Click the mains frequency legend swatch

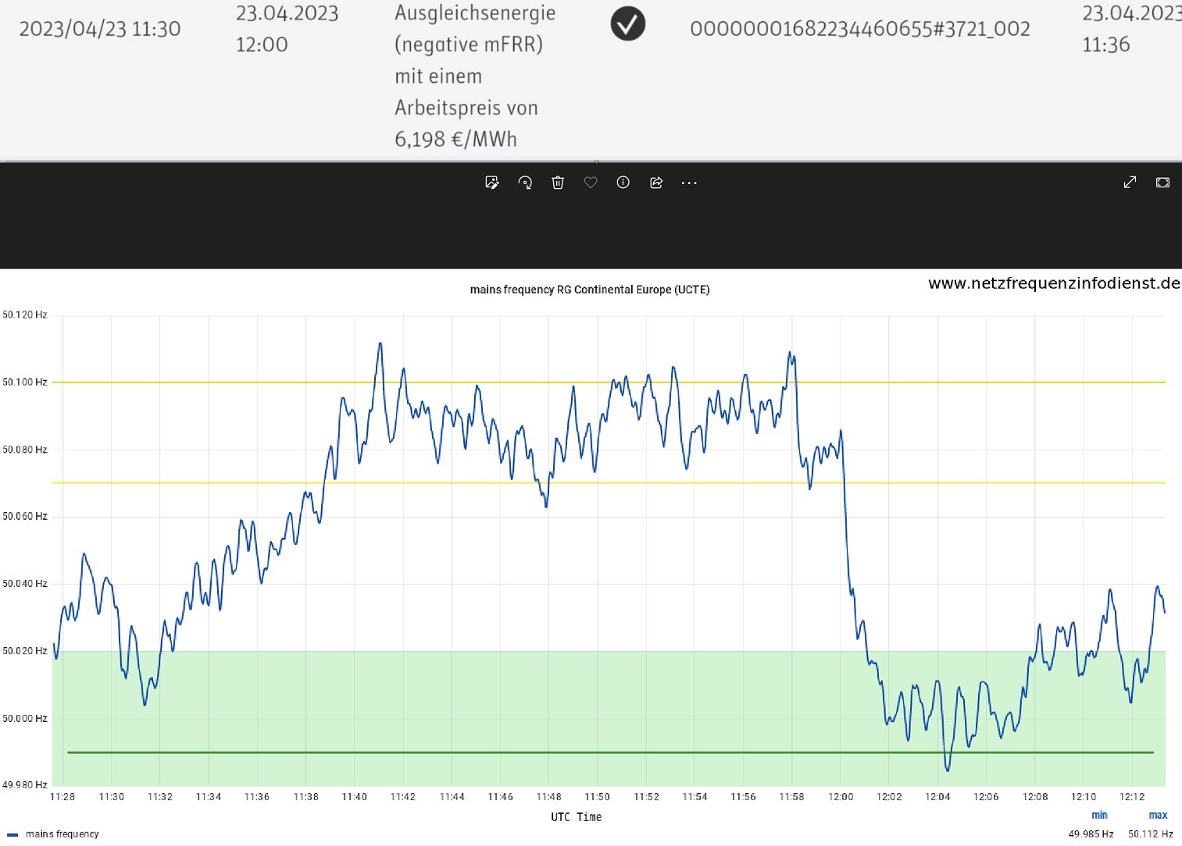coord(12,834)
